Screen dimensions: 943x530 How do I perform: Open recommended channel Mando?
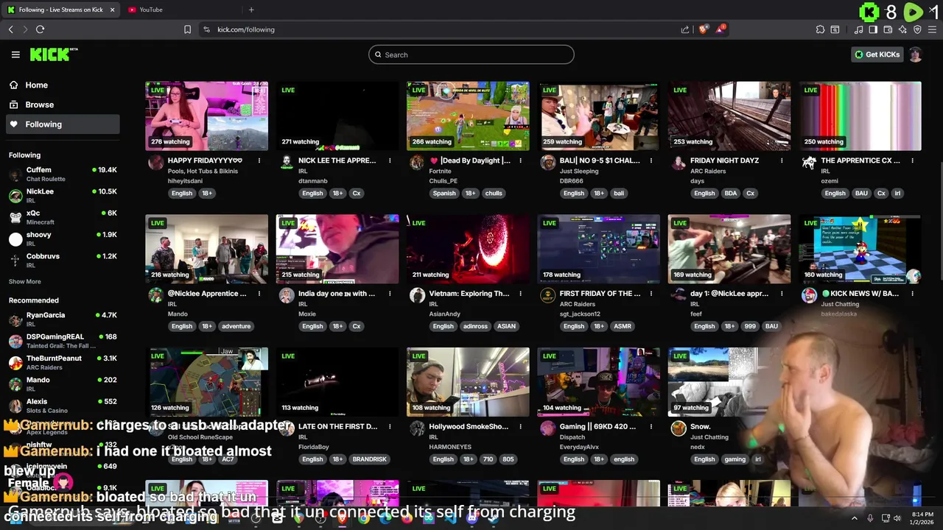pyautogui.click(x=63, y=384)
